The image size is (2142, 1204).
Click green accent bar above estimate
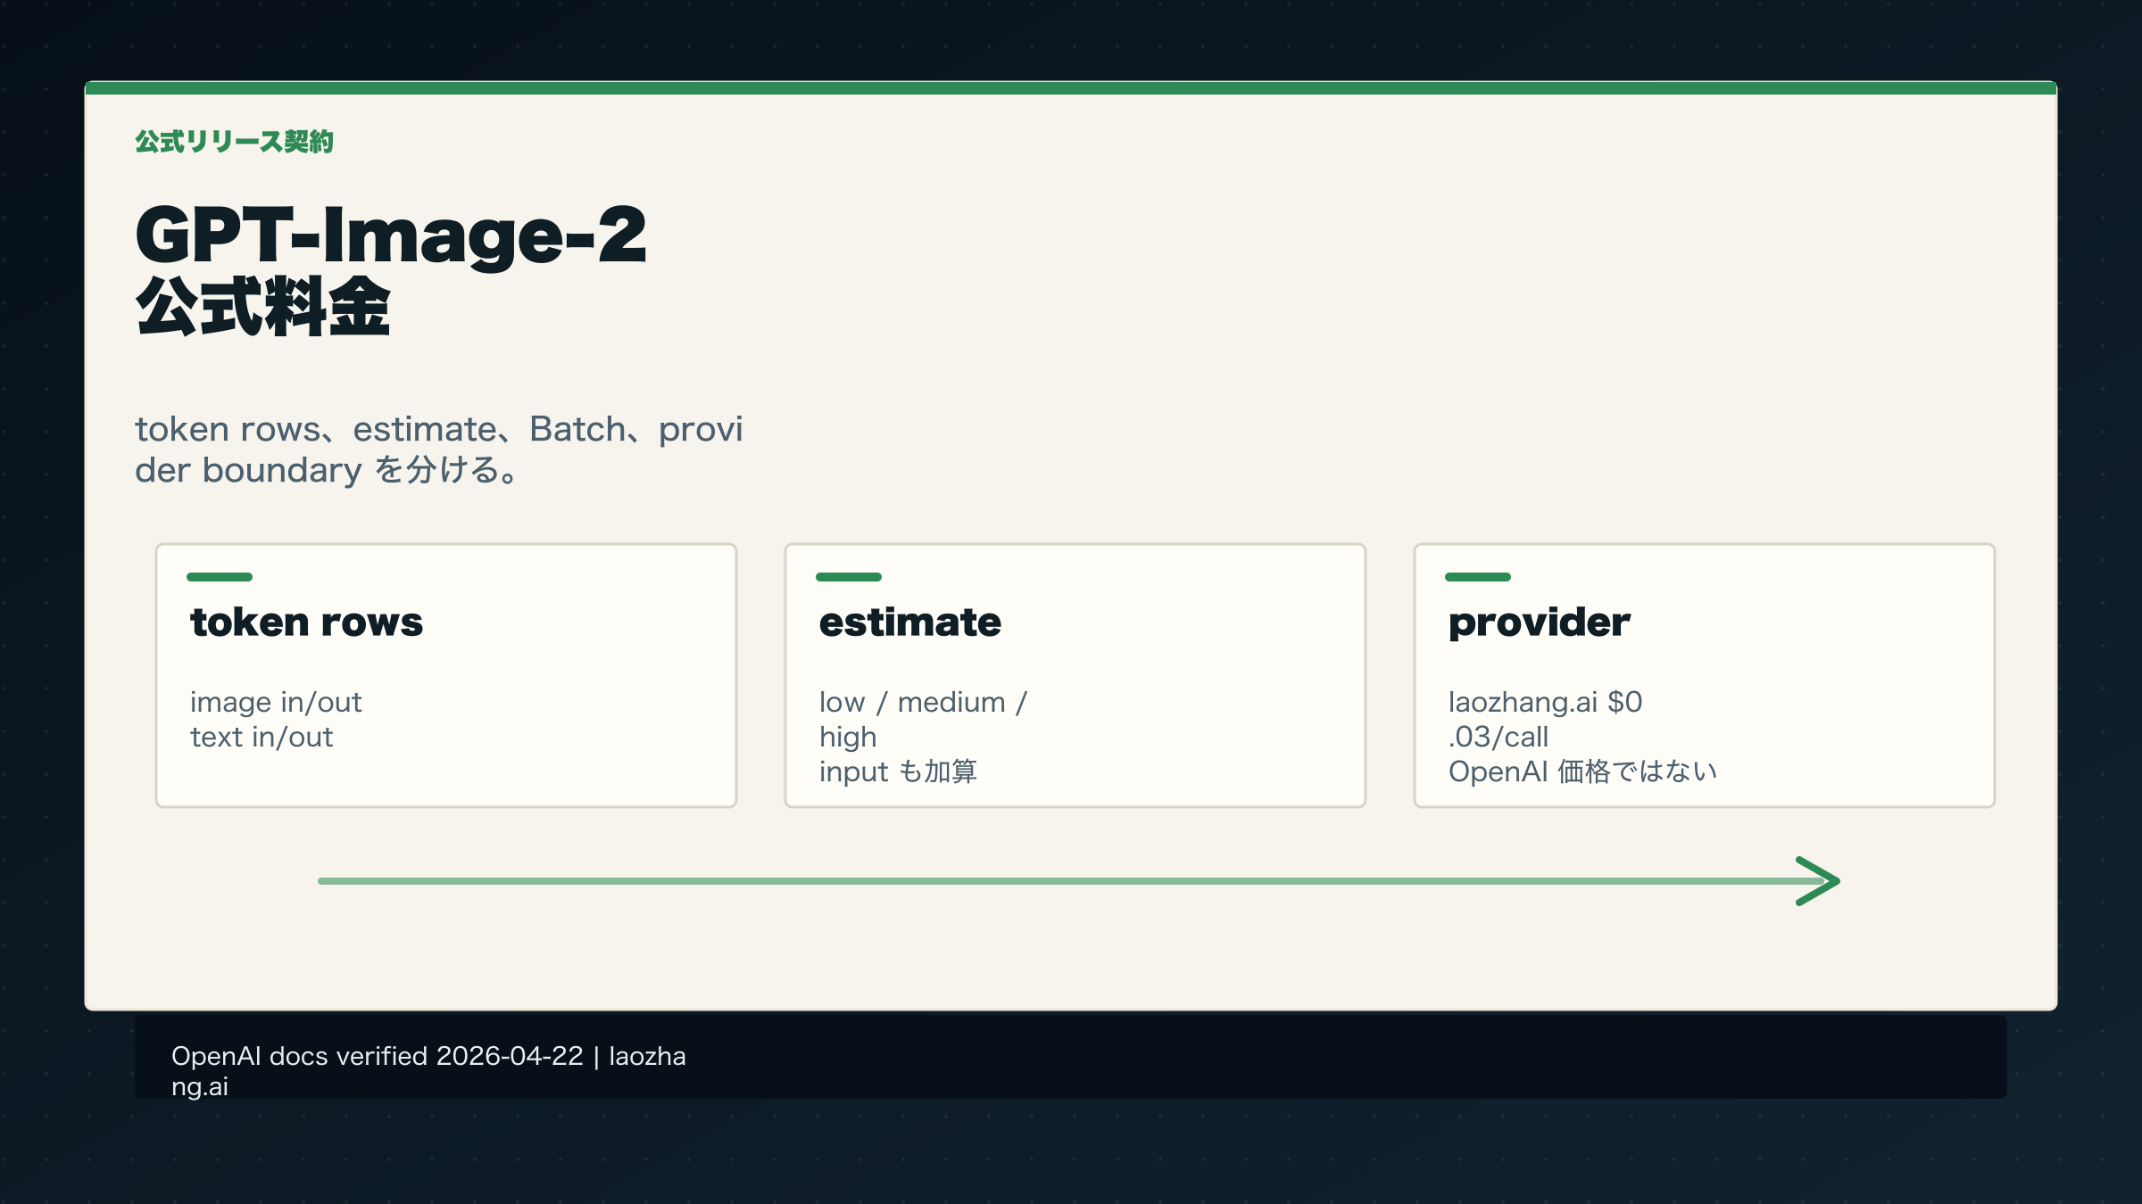tap(849, 577)
